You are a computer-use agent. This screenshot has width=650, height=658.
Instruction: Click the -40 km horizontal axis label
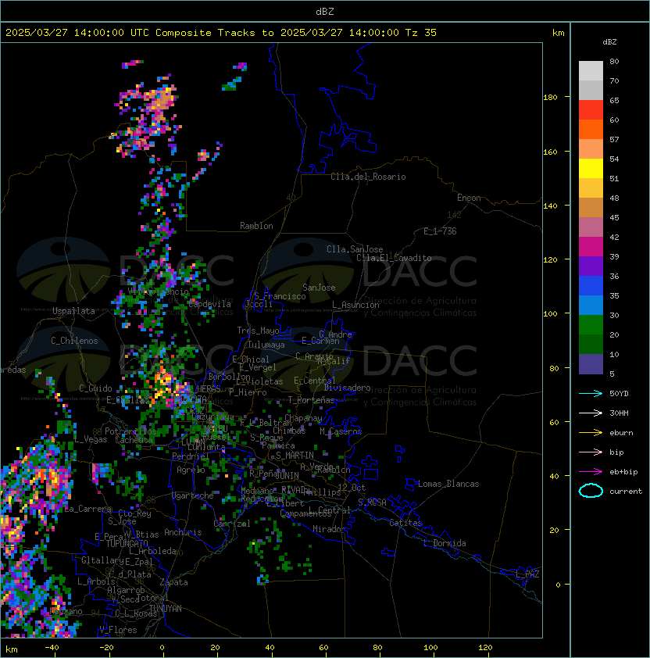click(x=52, y=648)
